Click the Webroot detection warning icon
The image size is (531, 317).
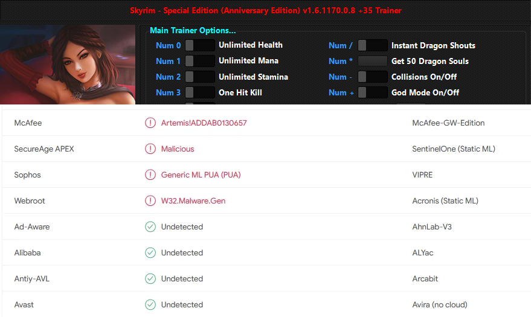coord(150,200)
